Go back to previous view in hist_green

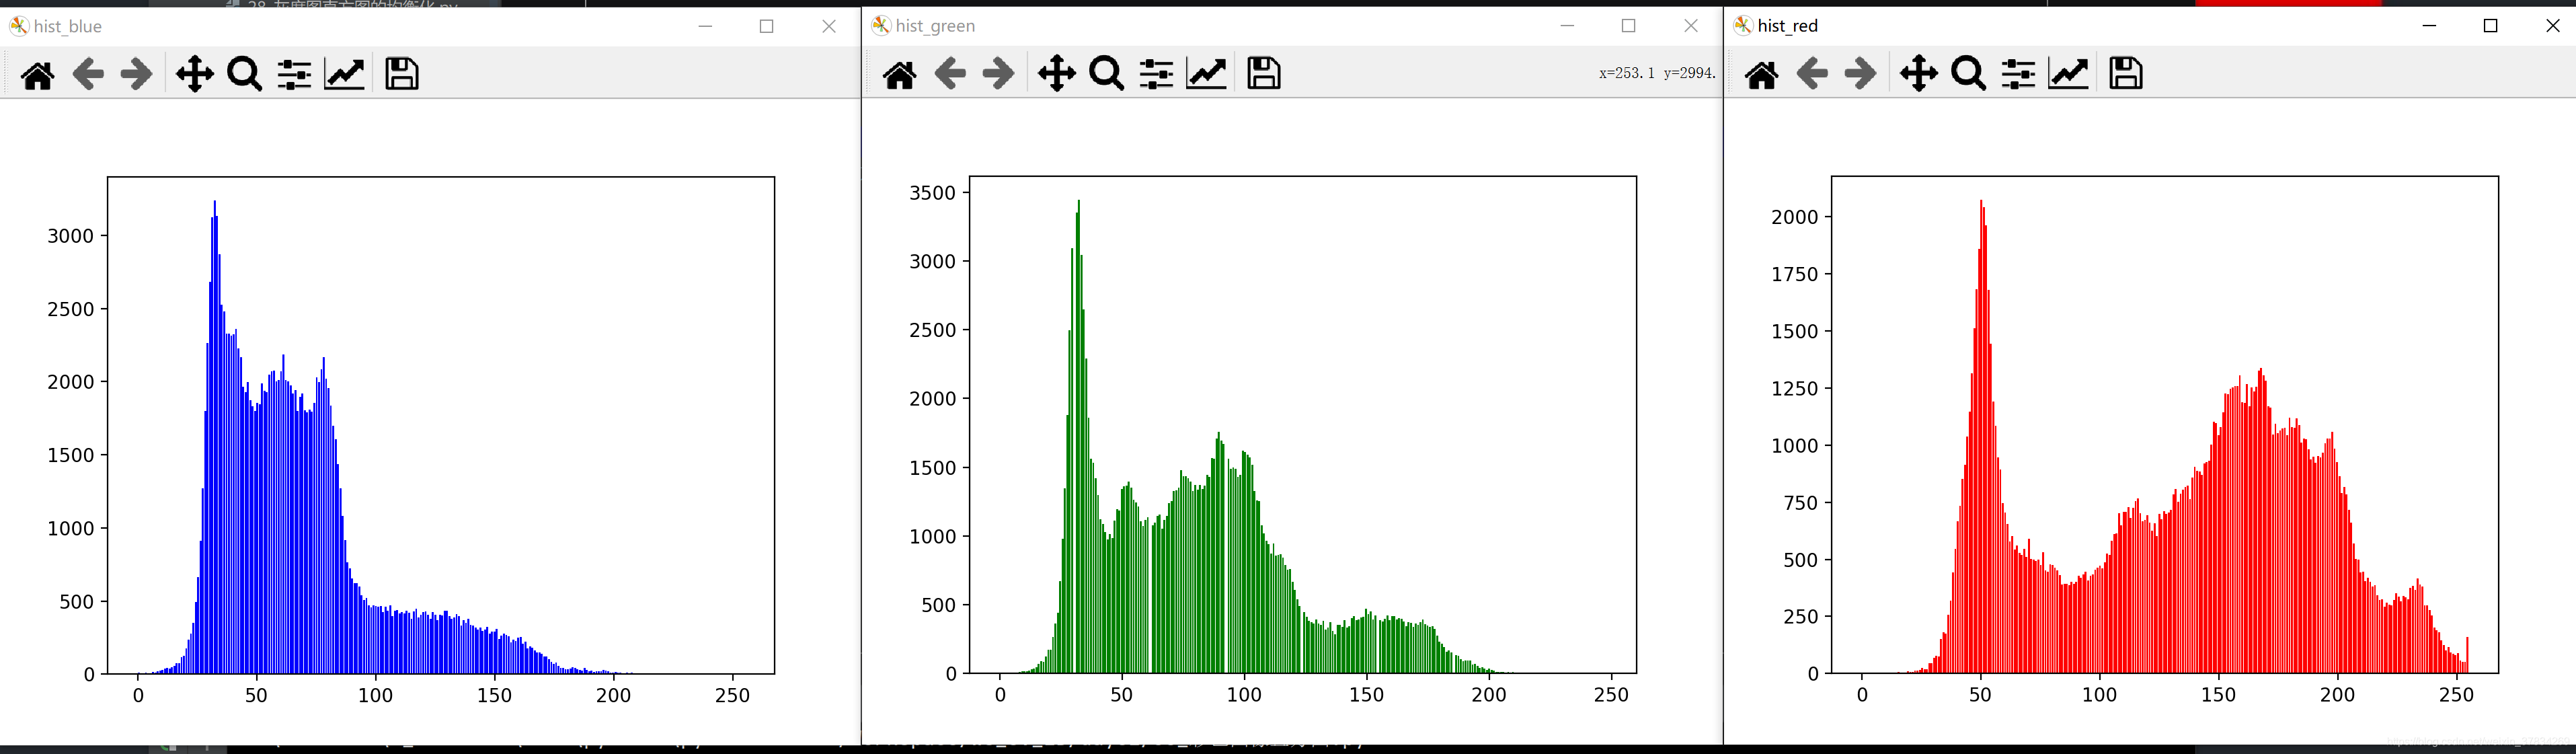tap(950, 74)
